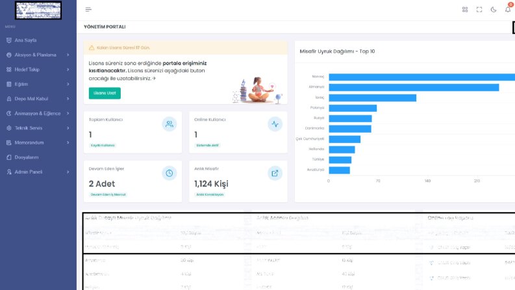Click the Avusturya bar in chart
515x290 pixels.
pos(339,170)
